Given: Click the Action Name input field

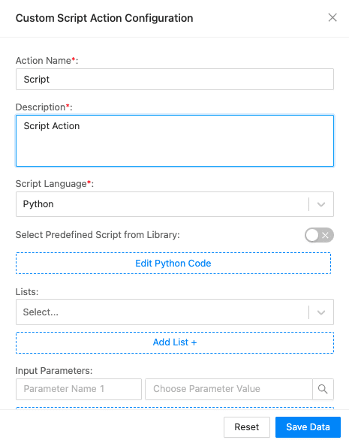Looking at the screenshot, I should 174,79.
